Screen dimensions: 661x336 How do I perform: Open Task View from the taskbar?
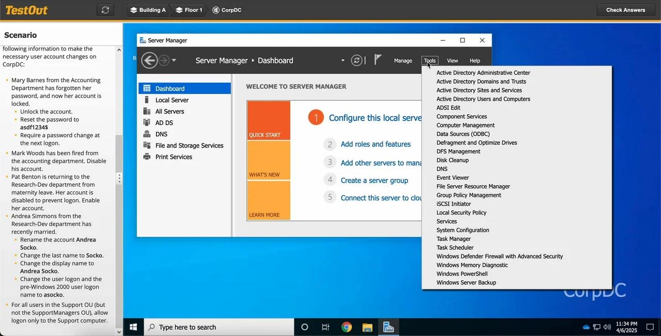click(x=325, y=327)
